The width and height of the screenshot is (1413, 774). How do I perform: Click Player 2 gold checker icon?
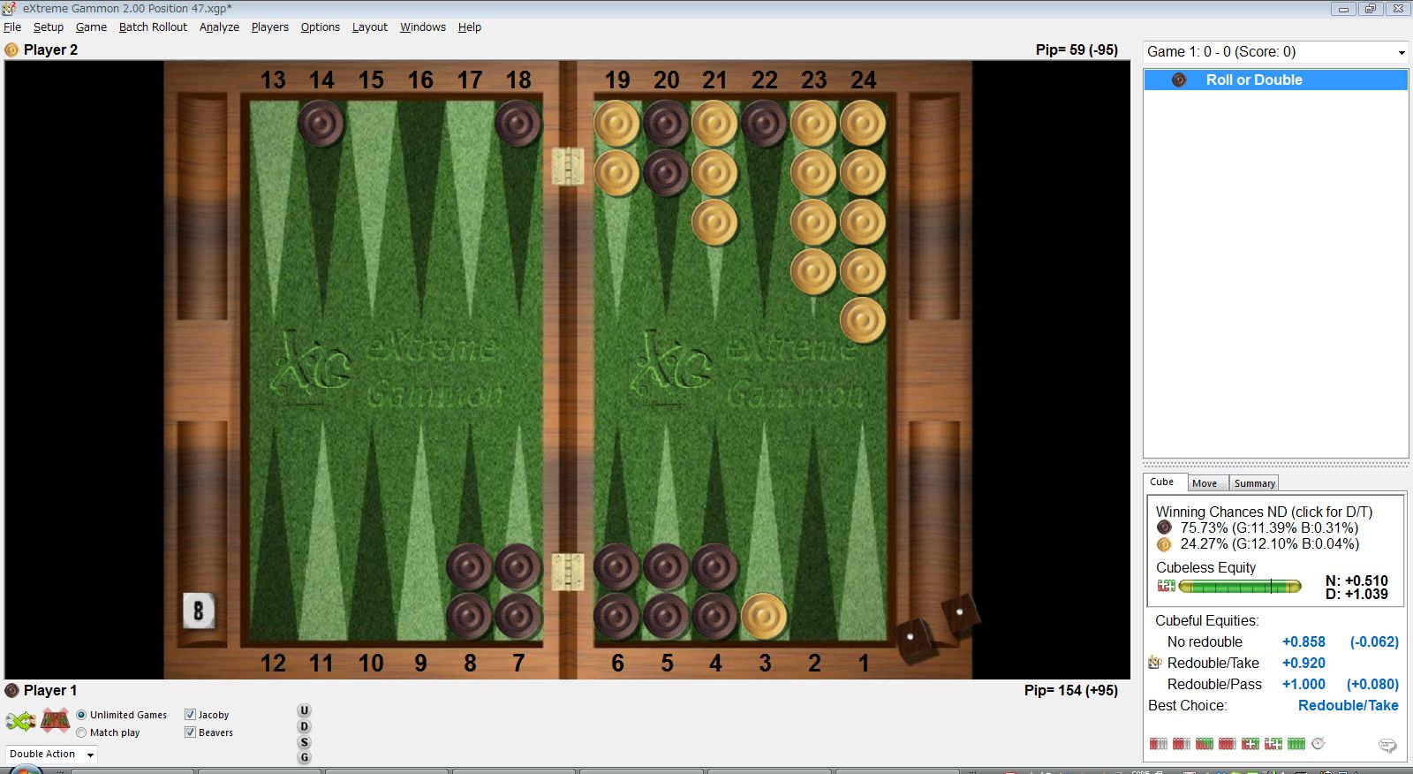11,50
